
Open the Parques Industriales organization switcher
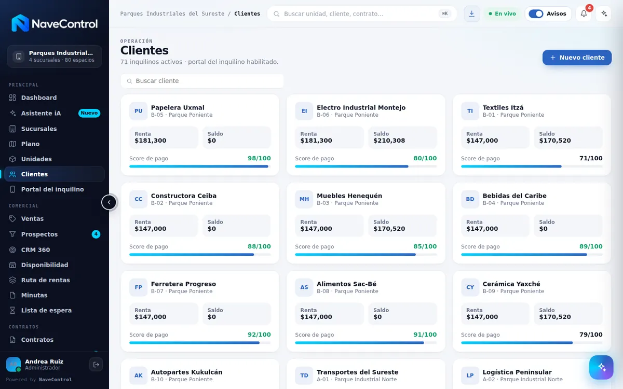tap(55, 56)
